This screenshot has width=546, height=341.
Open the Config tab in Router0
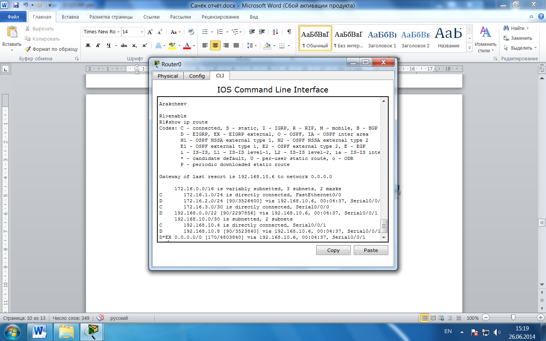pyautogui.click(x=197, y=76)
